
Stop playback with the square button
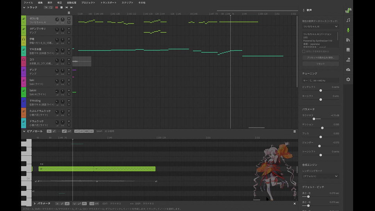pos(61,7)
